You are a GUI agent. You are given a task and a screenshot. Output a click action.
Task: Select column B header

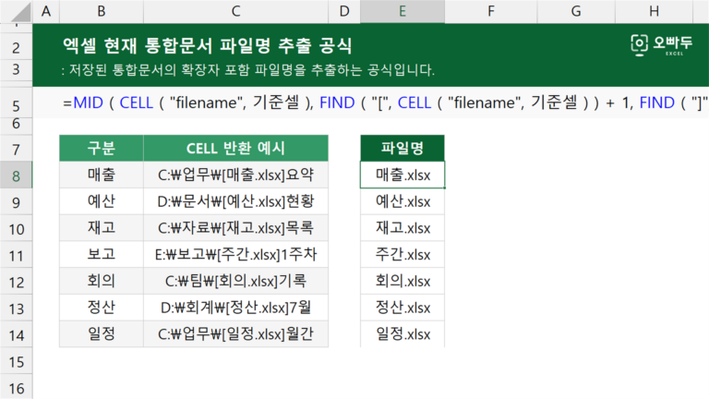tap(102, 11)
